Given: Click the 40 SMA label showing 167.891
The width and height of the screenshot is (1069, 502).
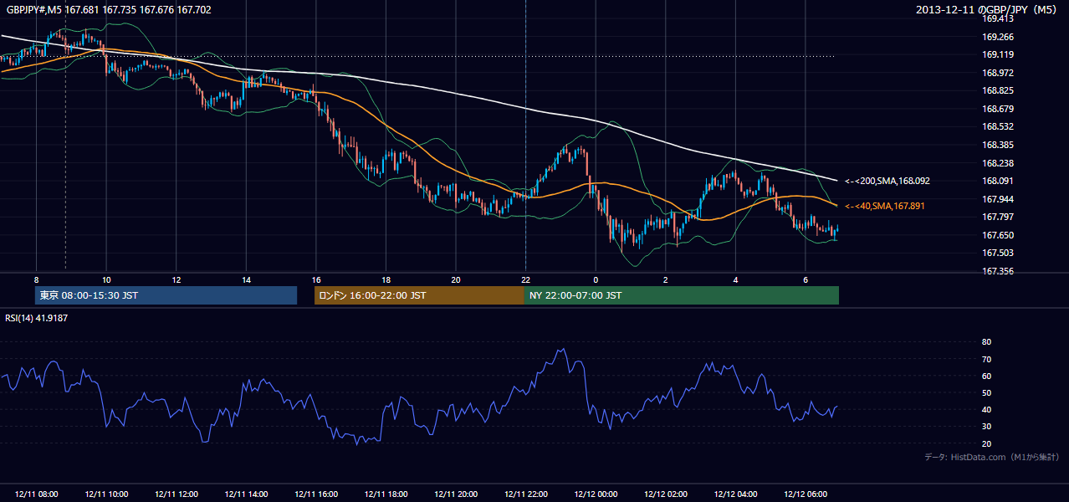Looking at the screenshot, I should tap(885, 206).
